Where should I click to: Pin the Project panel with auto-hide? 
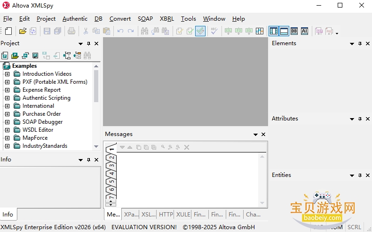(88, 43)
